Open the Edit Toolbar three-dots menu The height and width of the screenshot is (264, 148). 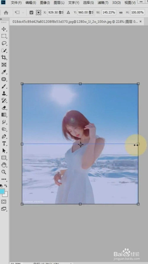[4, 179]
